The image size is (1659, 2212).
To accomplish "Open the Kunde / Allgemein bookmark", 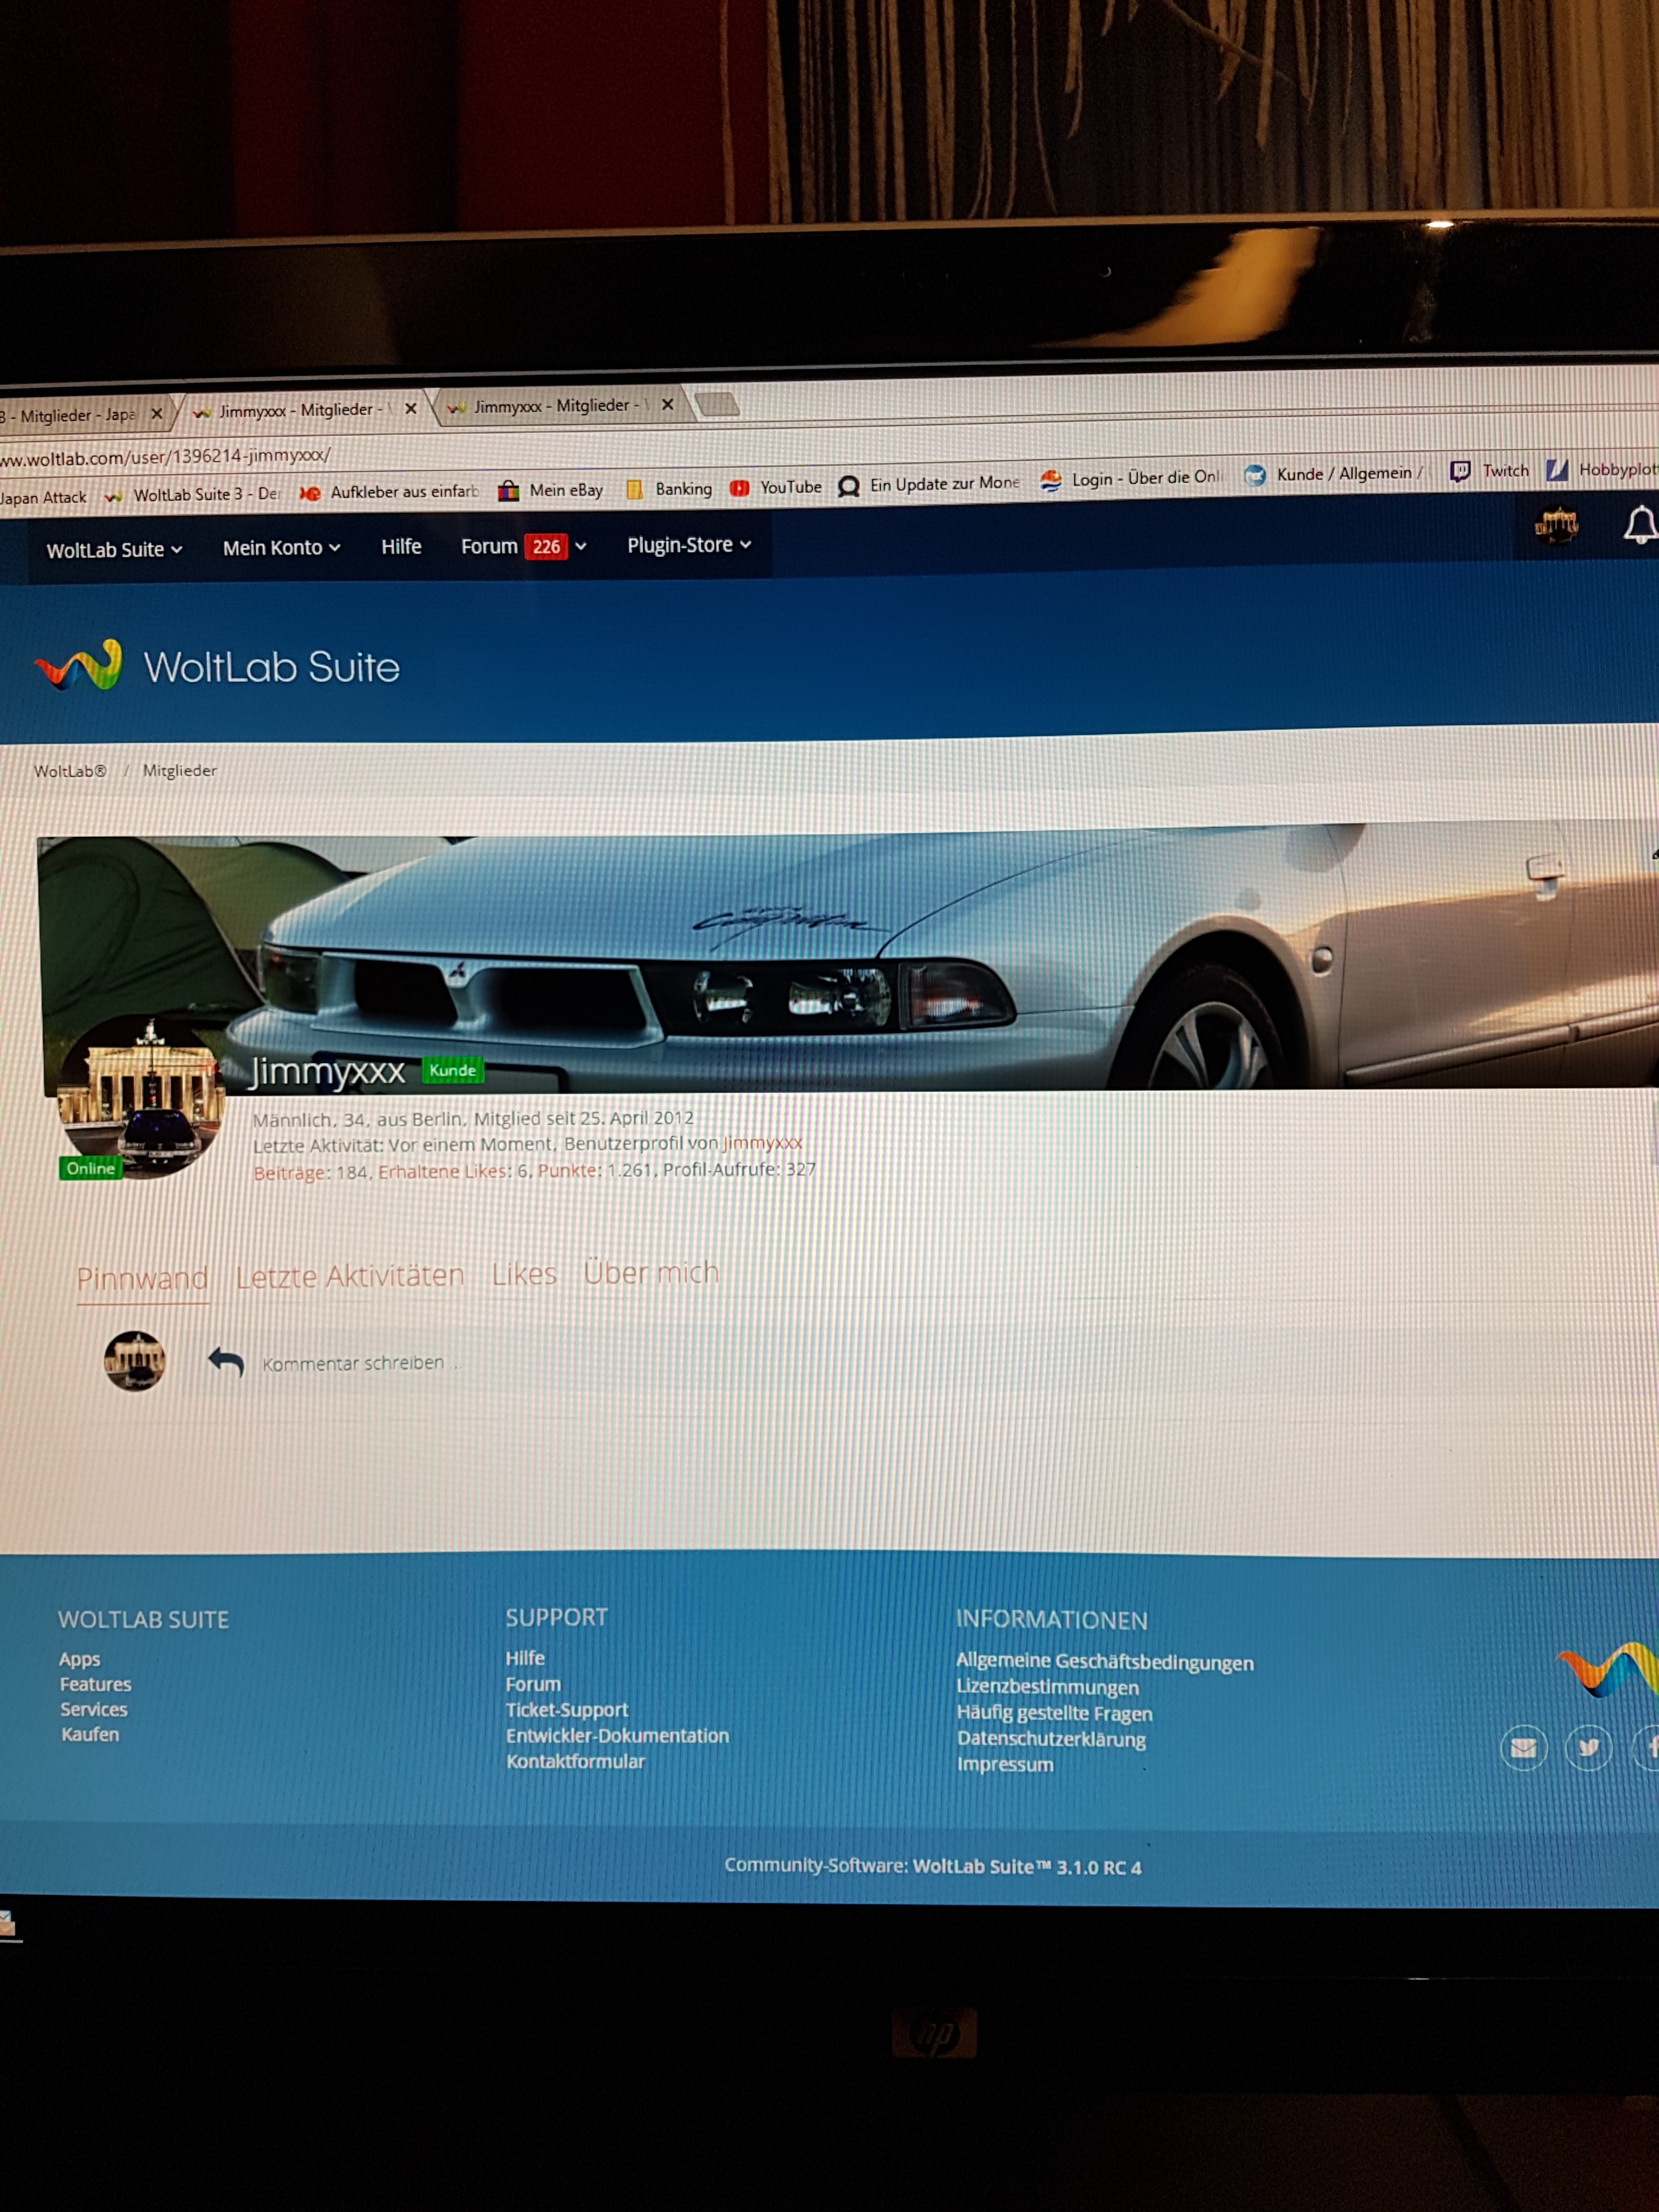I will coord(1334,474).
